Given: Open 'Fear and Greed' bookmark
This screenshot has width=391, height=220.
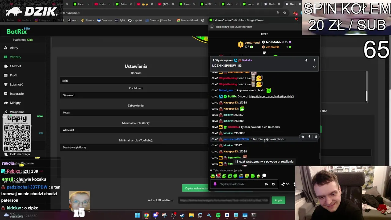Looking at the screenshot, I should coord(187,20).
